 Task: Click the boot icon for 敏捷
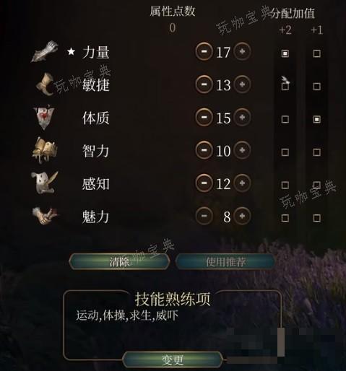(x=45, y=84)
